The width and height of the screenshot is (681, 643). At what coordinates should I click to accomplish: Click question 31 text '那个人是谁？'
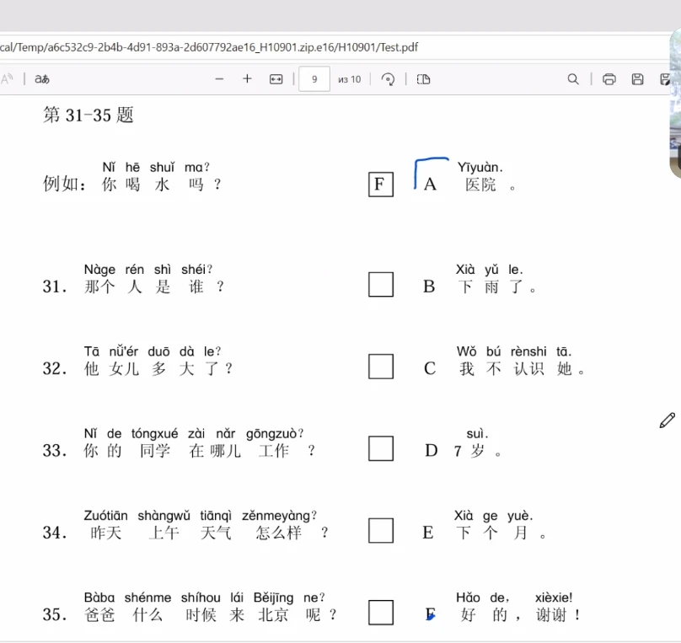(154, 287)
